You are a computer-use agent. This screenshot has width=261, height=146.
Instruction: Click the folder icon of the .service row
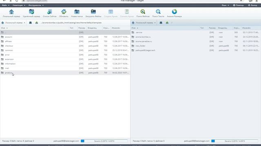pos(133,32)
